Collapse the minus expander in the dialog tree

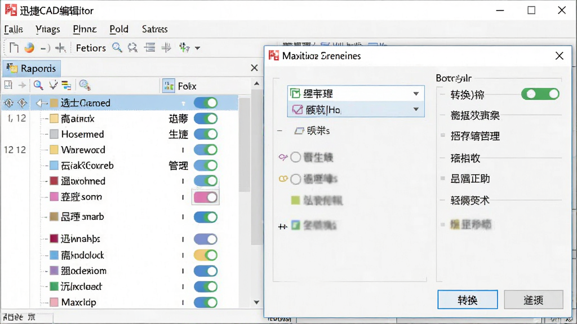click(x=280, y=130)
